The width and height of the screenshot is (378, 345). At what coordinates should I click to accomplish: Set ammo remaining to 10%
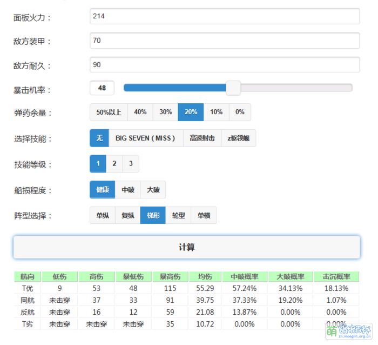pyautogui.click(x=216, y=112)
